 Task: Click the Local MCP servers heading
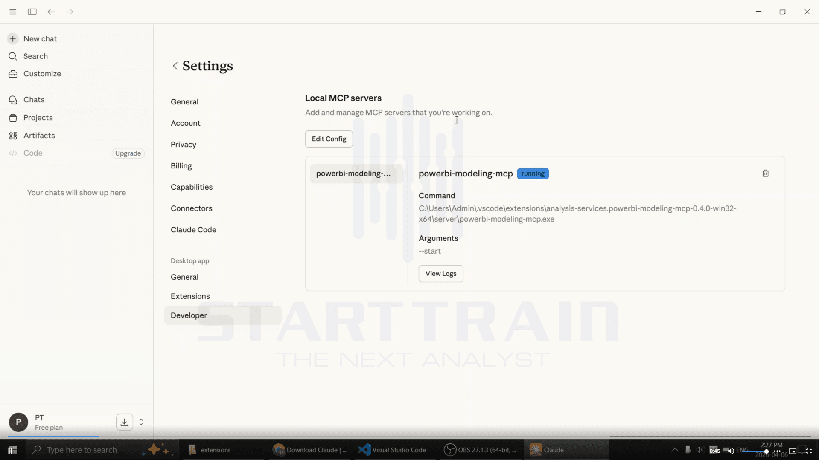pos(343,98)
